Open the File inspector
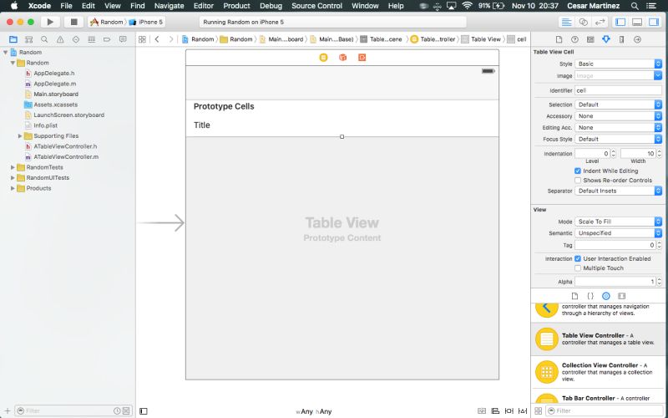 [x=559, y=39]
